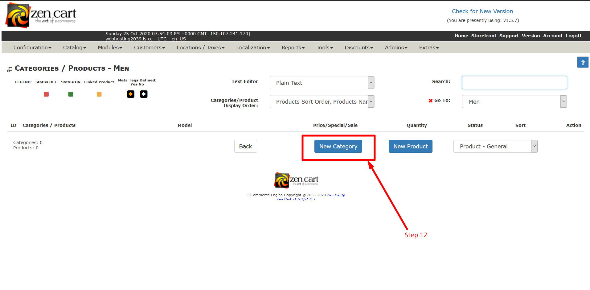Open the Configuration menu
Screen dimensions: 590x290
coord(32,48)
